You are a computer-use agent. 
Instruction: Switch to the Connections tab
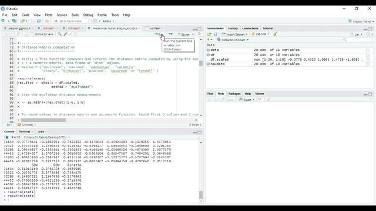(250, 28)
